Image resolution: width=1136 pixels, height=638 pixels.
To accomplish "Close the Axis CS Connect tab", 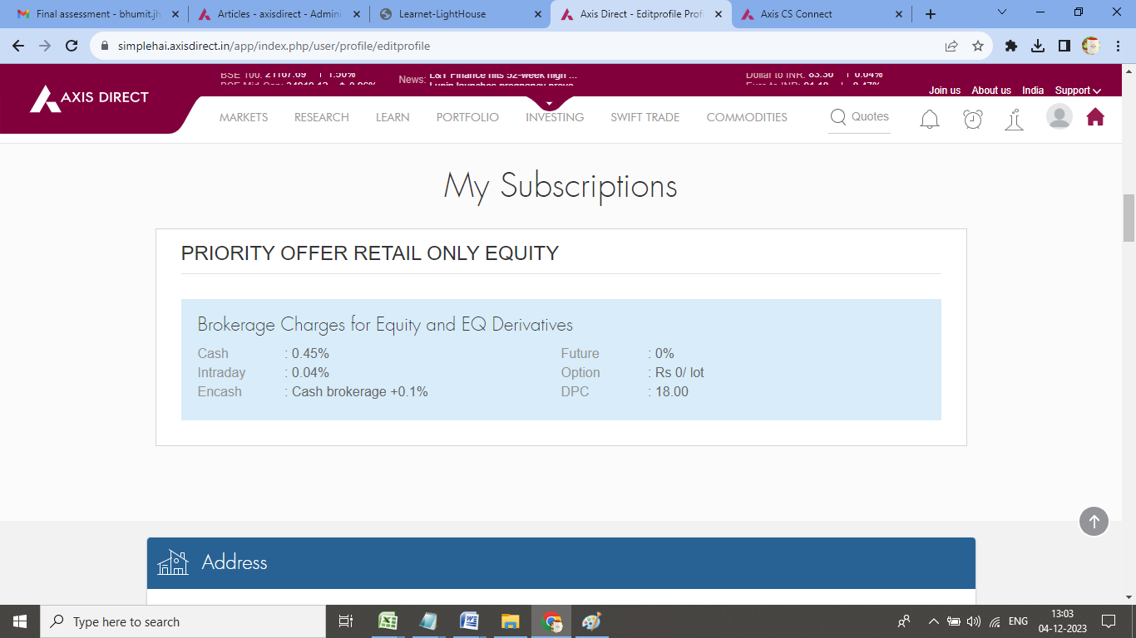I will pos(898,14).
